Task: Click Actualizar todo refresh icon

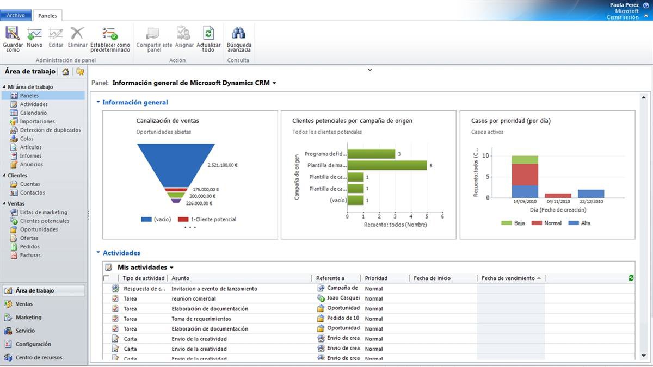Action: click(x=208, y=34)
